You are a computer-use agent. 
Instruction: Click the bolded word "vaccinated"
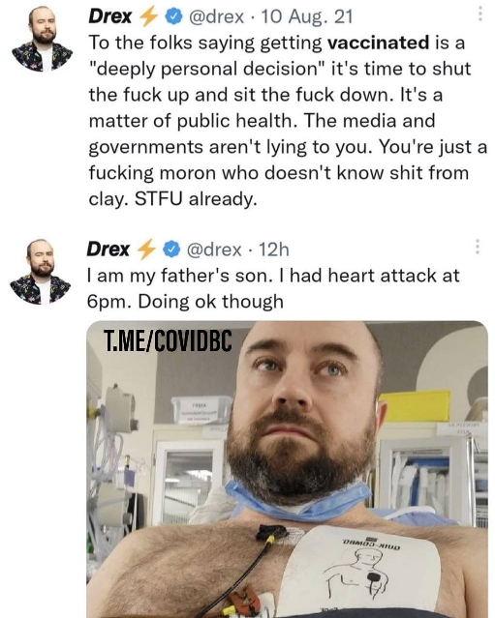pos(378,43)
